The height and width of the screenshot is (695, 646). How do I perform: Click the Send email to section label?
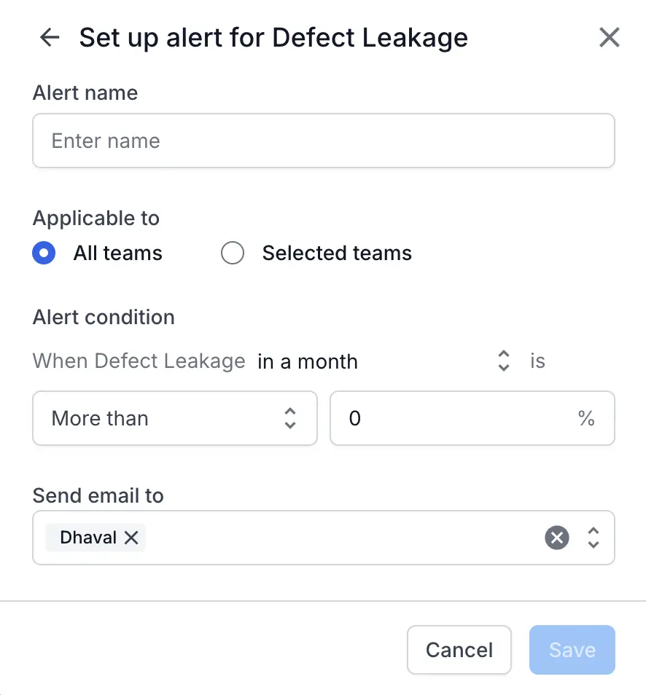pyautogui.click(x=98, y=495)
